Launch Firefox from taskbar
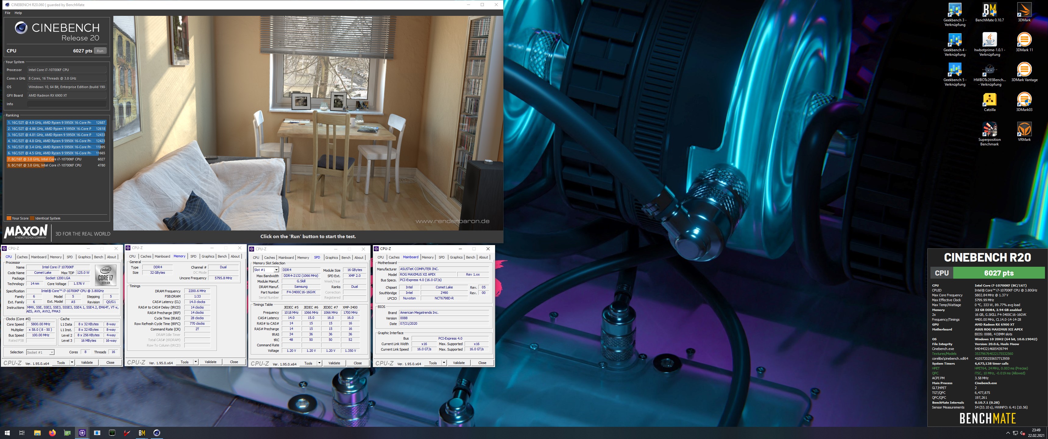The image size is (1048, 439). [52, 433]
